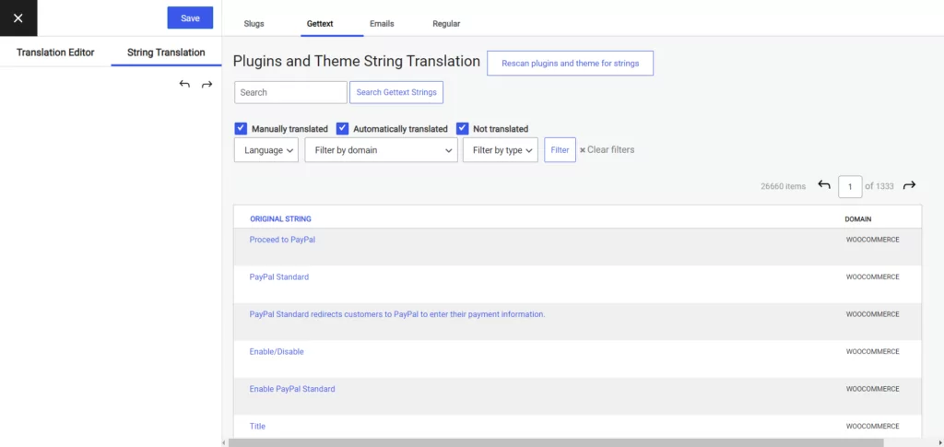
Task: Go to next page of string results
Action: 909,185
